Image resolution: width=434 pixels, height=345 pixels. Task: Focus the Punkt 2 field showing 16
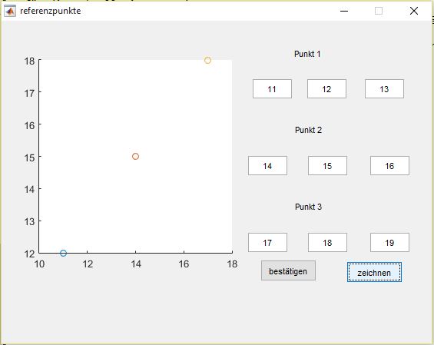pyautogui.click(x=389, y=165)
